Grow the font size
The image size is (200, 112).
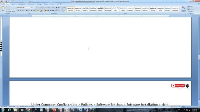pos(37,7)
